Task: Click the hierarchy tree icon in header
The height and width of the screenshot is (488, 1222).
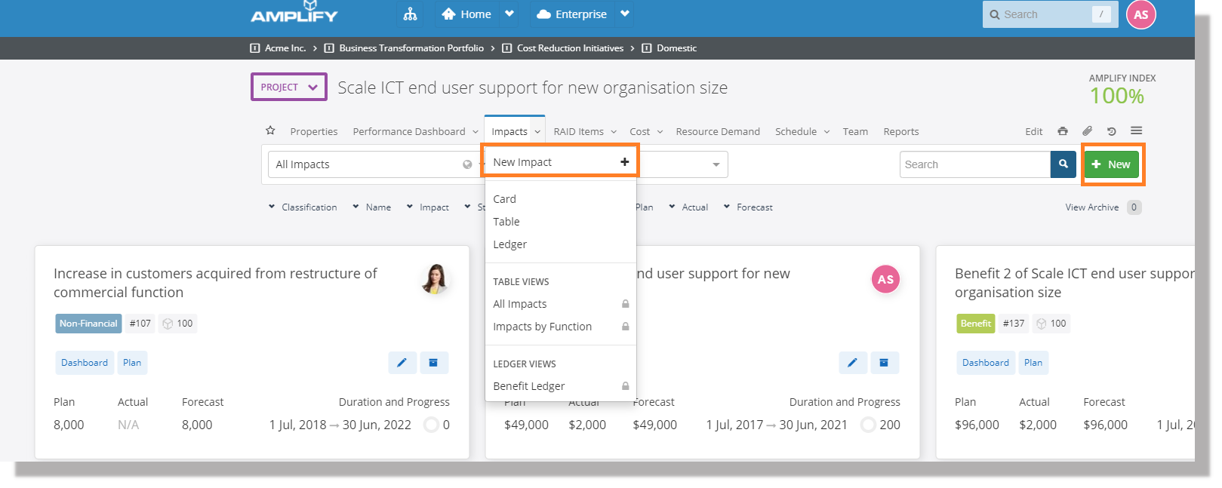Action: click(410, 14)
